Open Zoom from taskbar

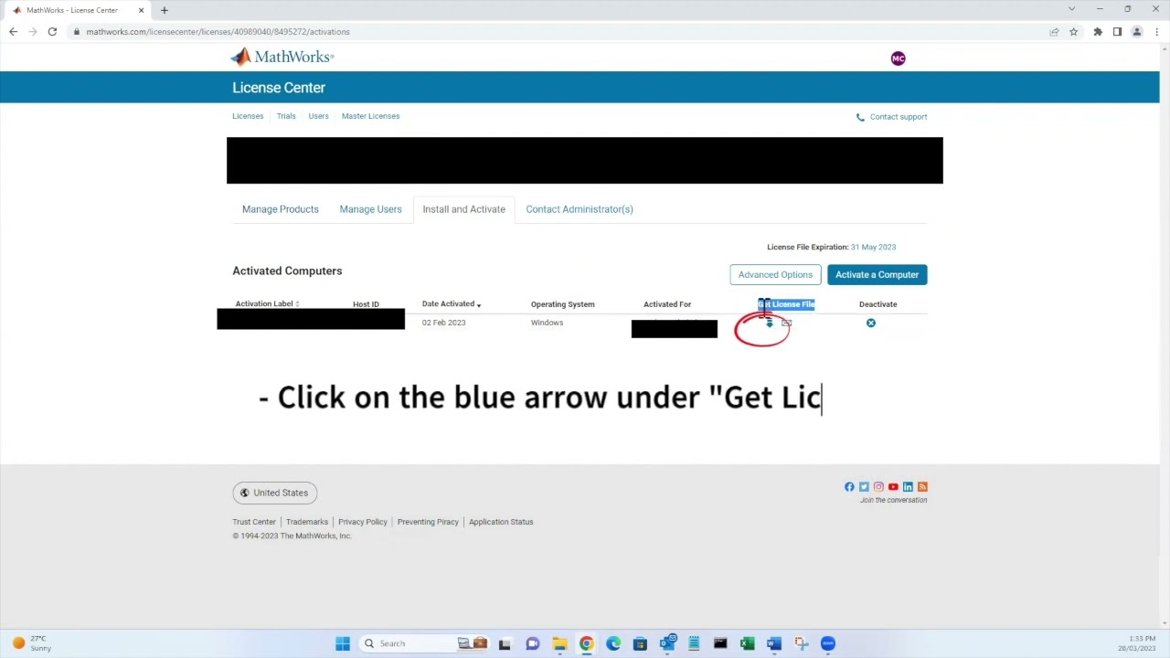pos(828,643)
